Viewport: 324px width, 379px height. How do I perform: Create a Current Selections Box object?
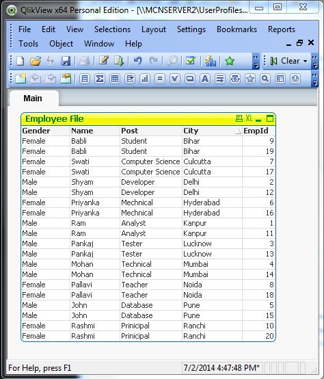[175, 79]
